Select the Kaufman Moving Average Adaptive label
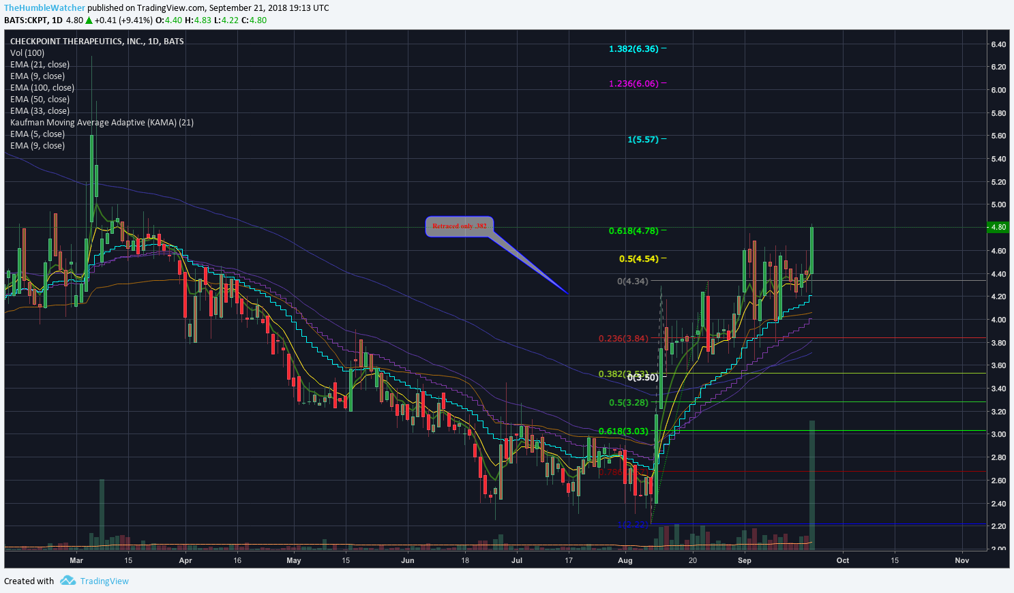Viewport: 1014px width, 593px height. click(x=102, y=123)
